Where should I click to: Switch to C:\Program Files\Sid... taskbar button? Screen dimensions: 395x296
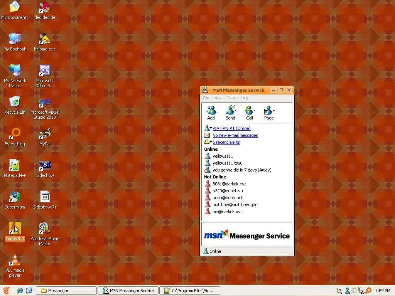(x=190, y=291)
